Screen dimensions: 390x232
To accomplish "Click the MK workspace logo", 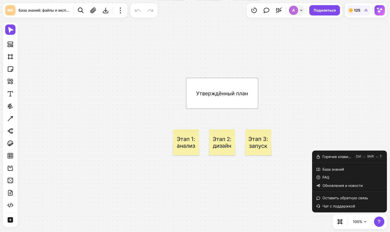I will 10,10.
